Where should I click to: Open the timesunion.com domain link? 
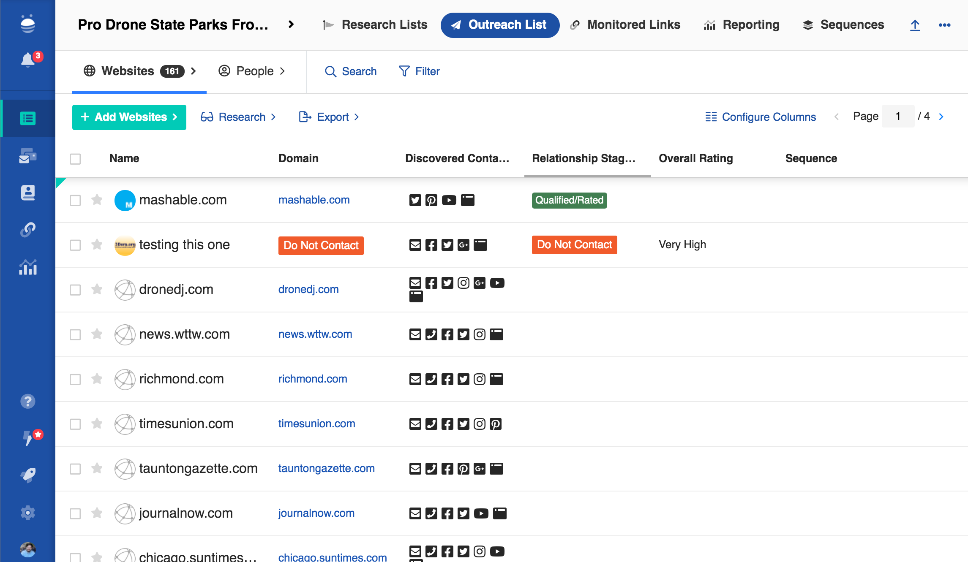click(x=316, y=424)
